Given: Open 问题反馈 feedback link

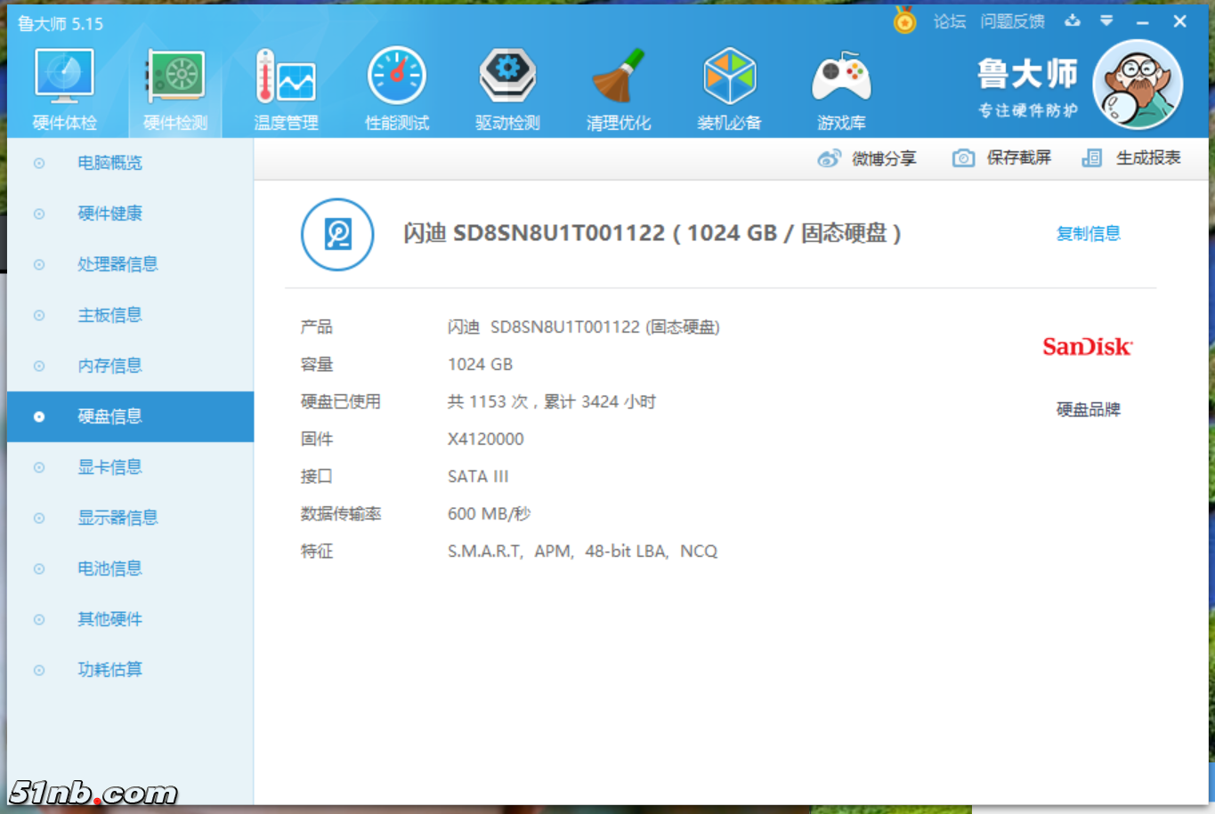Looking at the screenshot, I should pyautogui.click(x=1012, y=21).
